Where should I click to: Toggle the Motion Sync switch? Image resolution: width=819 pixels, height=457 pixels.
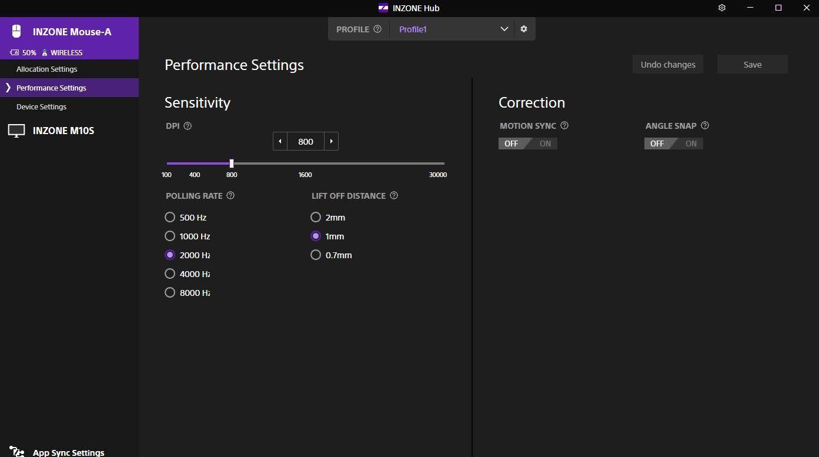coord(527,144)
